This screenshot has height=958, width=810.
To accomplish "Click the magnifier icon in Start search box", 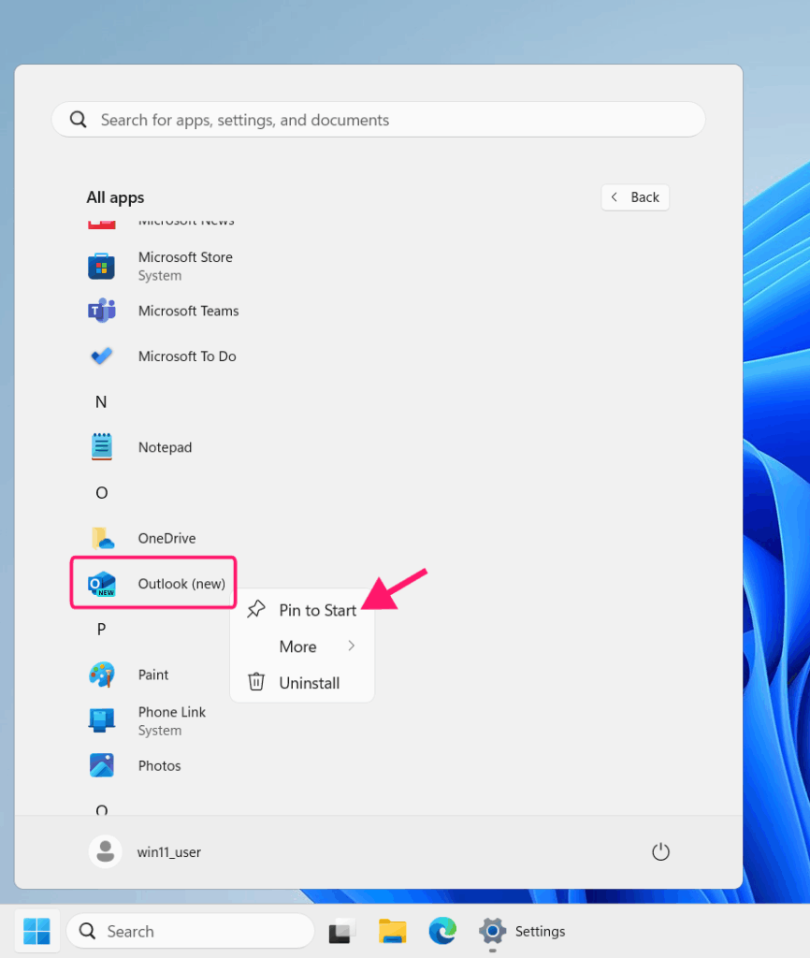I will (79, 119).
